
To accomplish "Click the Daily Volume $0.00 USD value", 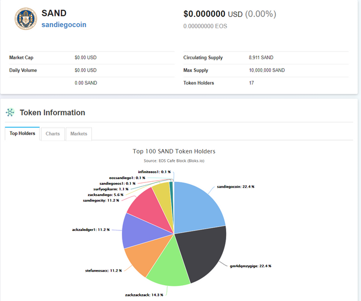I will (x=86, y=70).
